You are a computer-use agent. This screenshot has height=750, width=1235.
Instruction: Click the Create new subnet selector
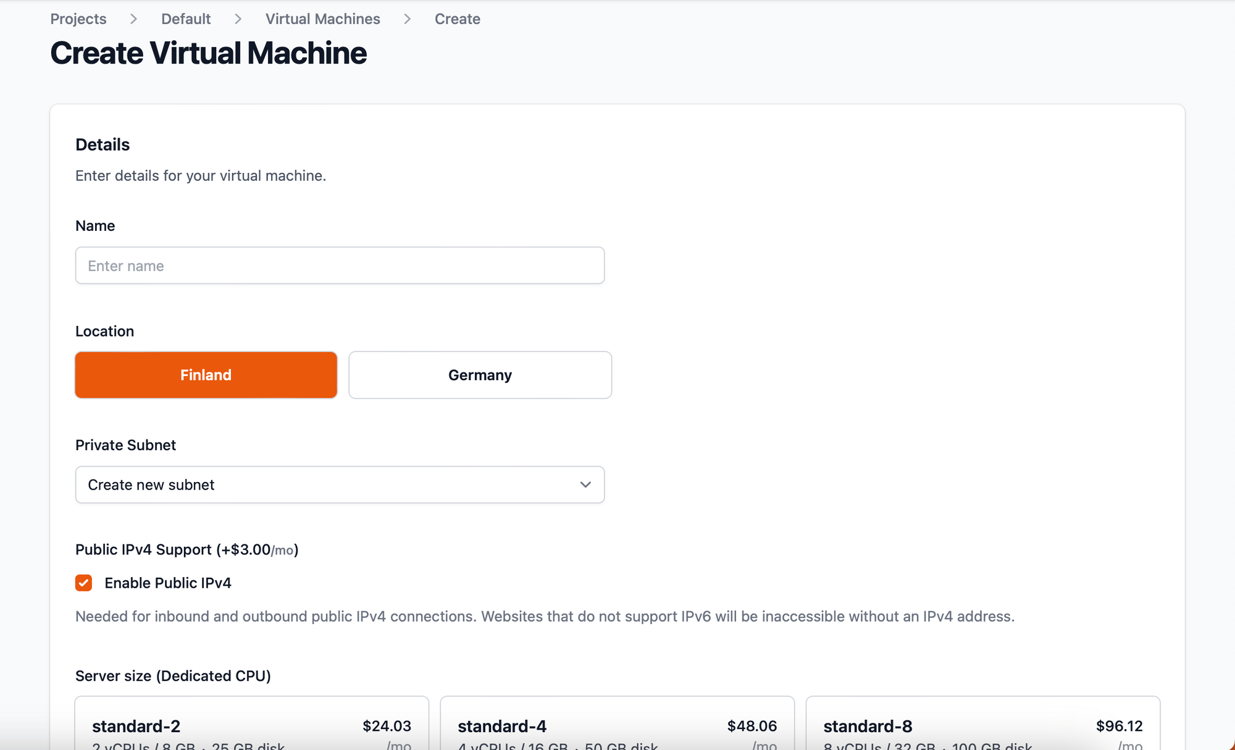pos(340,485)
